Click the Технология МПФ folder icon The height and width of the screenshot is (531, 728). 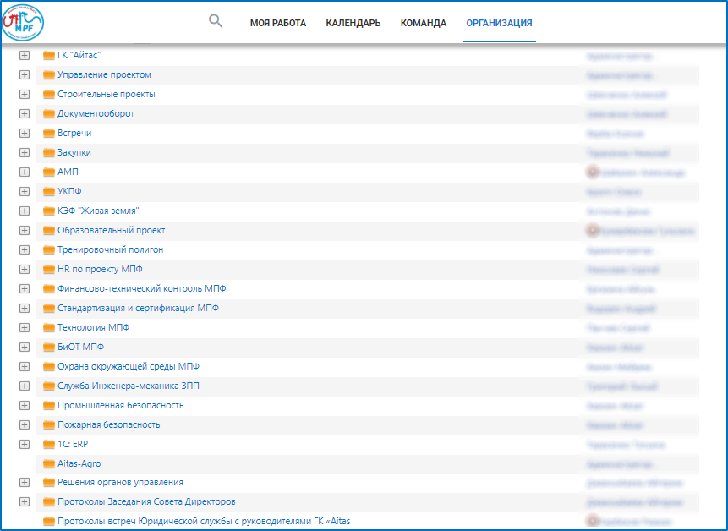(x=49, y=329)
